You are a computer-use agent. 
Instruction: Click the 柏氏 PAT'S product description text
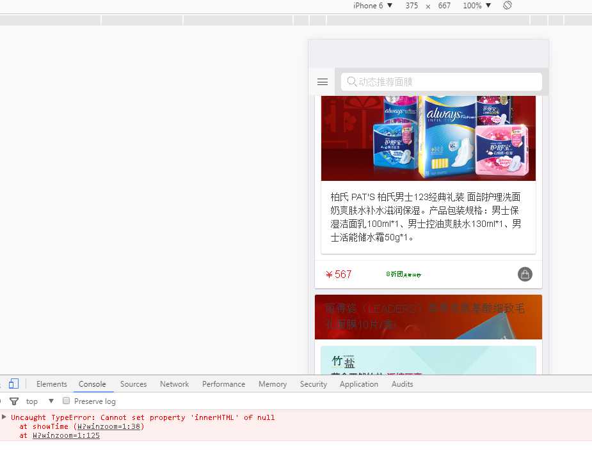426,217
